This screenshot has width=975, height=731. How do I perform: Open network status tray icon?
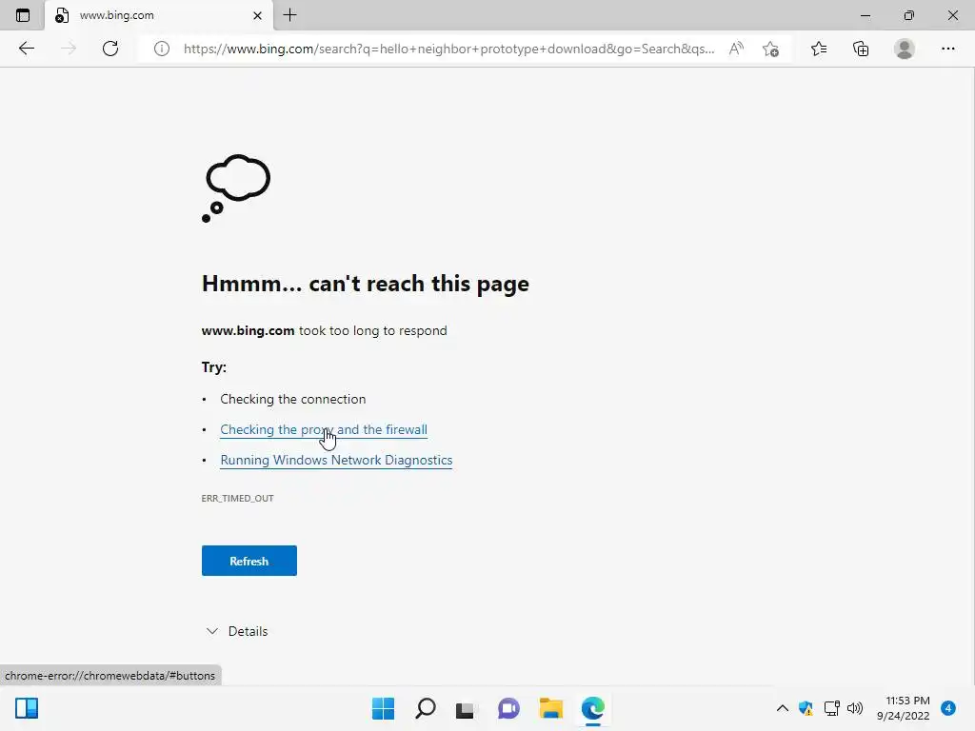(831, 708)
